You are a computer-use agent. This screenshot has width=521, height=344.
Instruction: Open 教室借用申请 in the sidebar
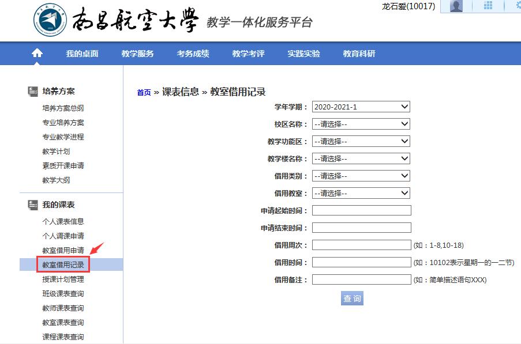(63, 251)
